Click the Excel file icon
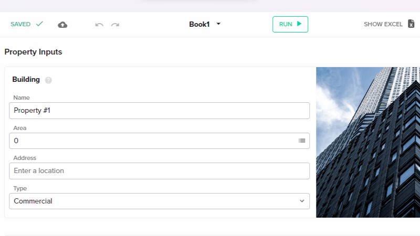This screenshot has width=420, height=236. coord(412,24)
